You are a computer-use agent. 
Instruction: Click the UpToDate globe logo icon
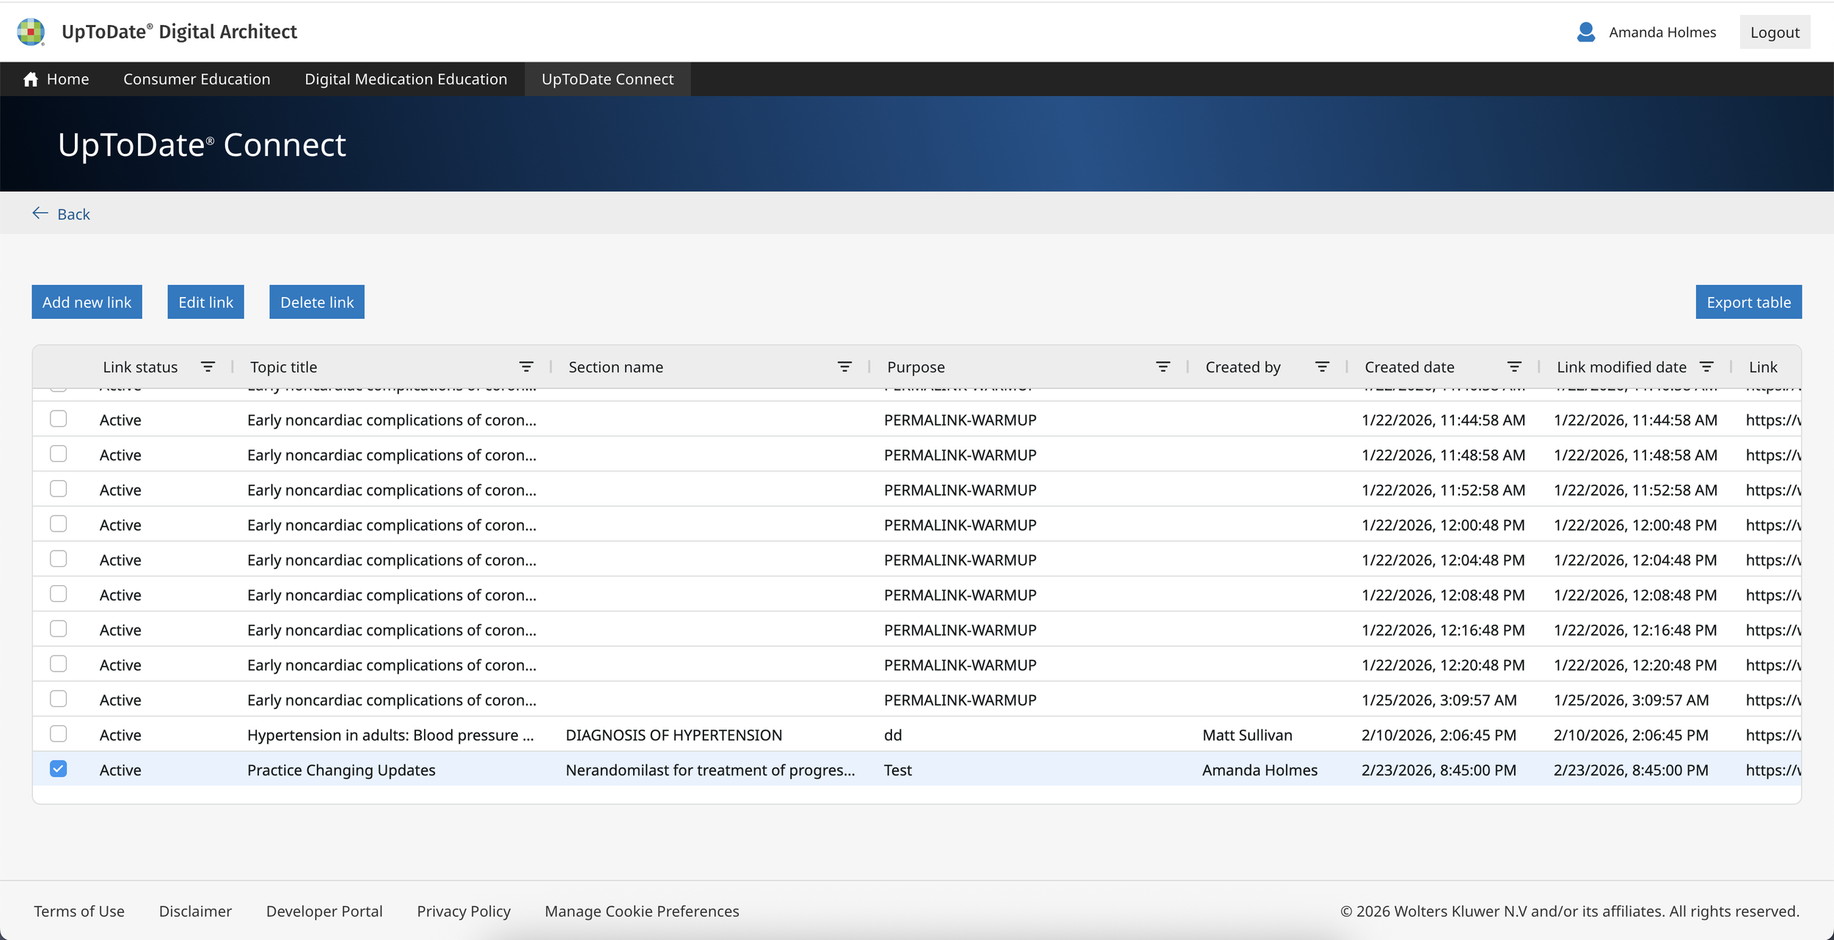point(31,32)
